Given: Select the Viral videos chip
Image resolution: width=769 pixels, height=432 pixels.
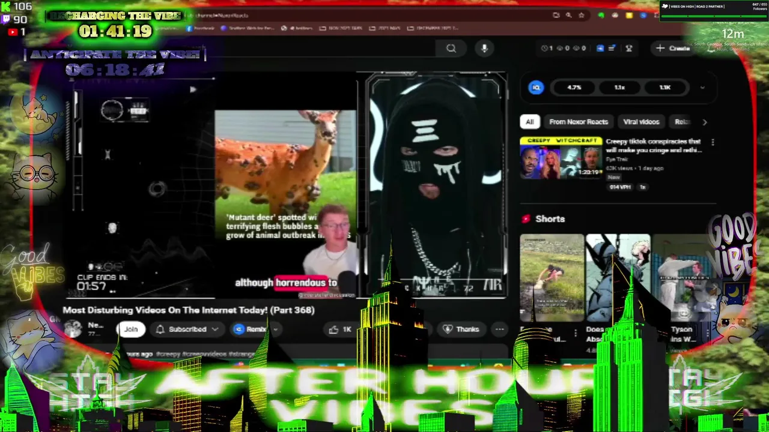Looking at the screenshot, I should coord(641,122).
